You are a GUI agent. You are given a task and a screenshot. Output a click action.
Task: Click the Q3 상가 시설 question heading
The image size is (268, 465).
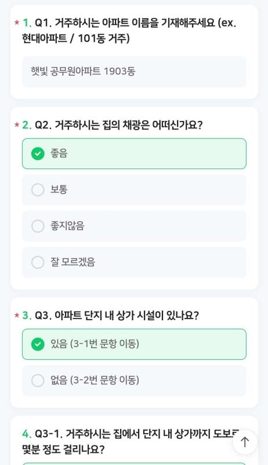point(117,316)
